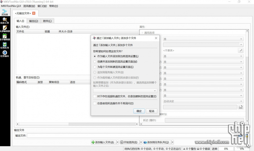The image size is (254, 151).
Task: Click the 0 个警告 warnings indicator
Action: click(x=189, y=149)
